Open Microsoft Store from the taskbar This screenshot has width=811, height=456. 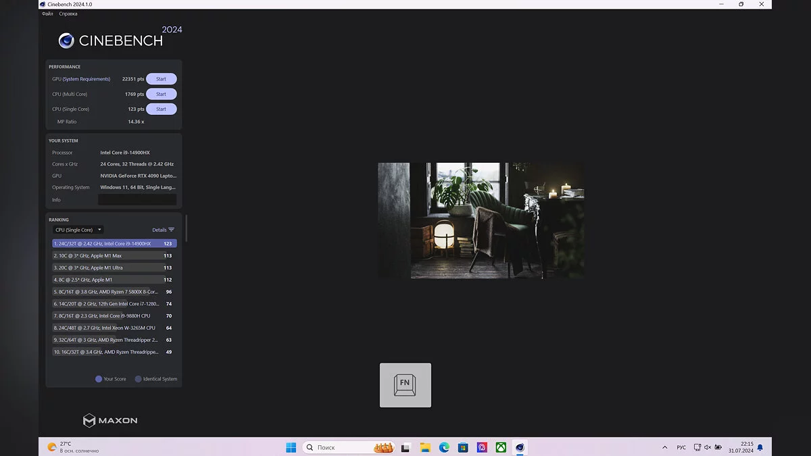463,447
